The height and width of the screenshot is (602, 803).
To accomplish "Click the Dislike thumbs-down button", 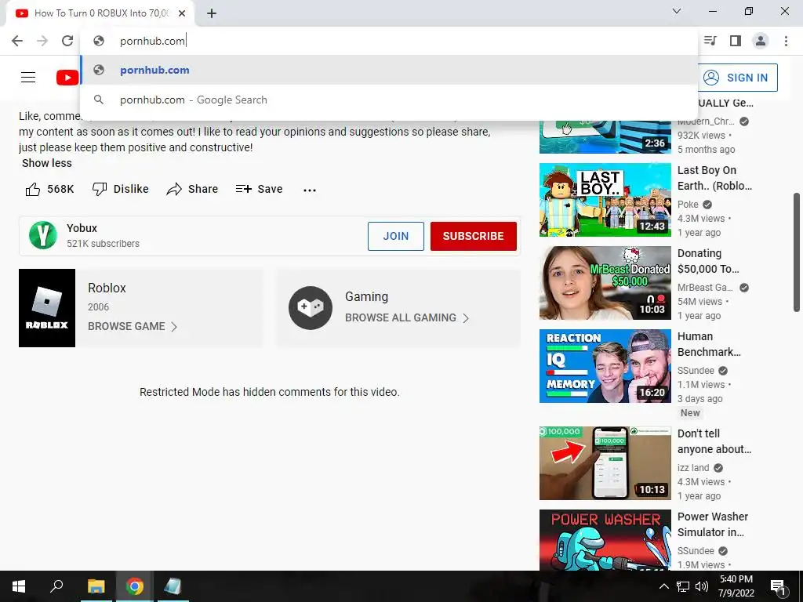I will (120, 189).
